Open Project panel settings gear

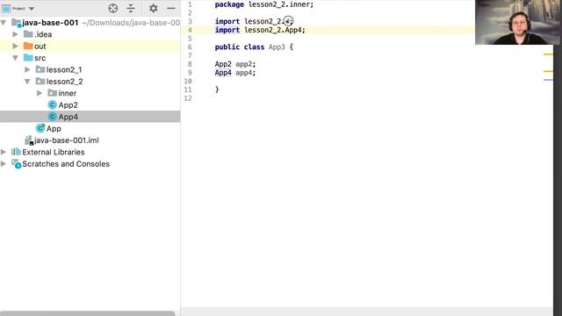153,8
